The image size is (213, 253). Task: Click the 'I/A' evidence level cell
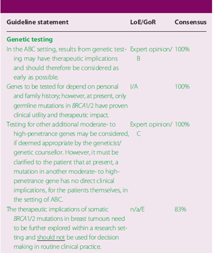coord(134,87)
